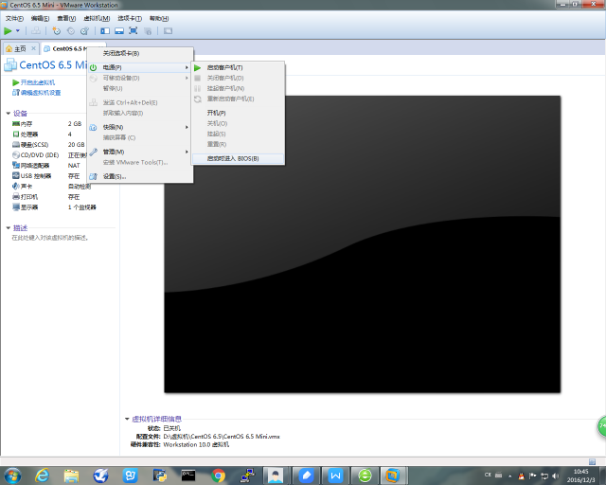Click the network tray icon
This screenshot has width=606, height=485.
pos(544,476)
